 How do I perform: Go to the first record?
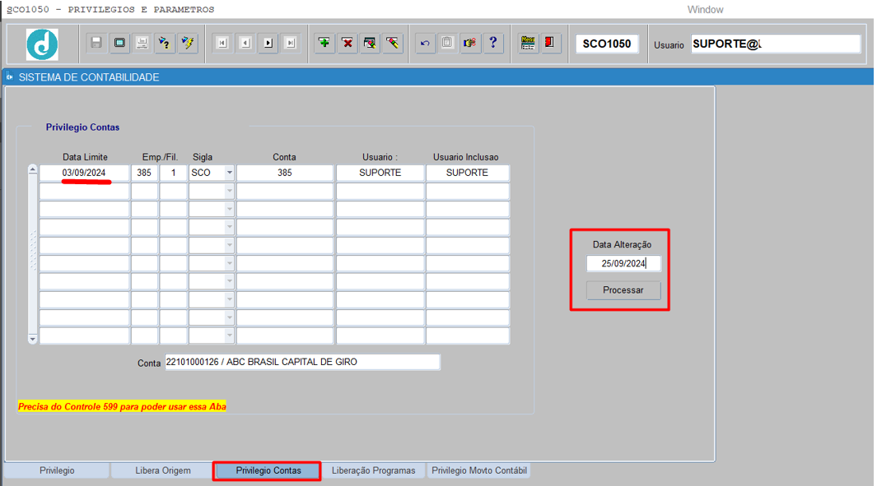pyautogui.click(x=222, y=43)
